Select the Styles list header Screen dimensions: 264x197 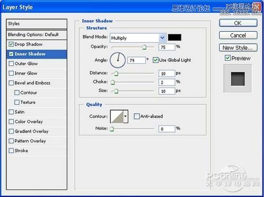click(36, 24)
